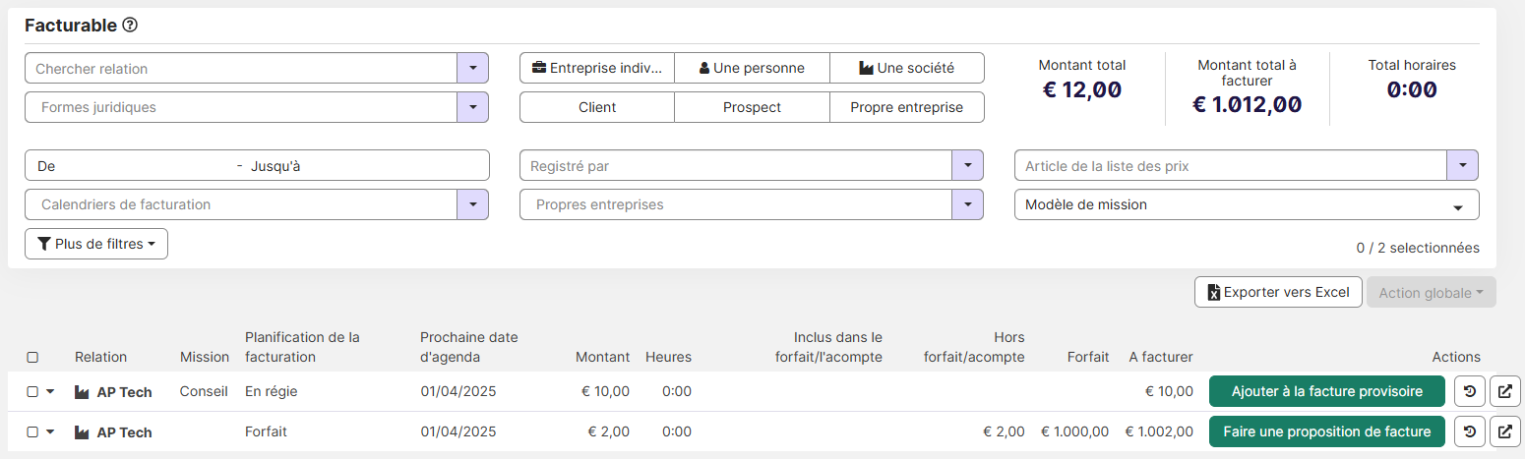
Task: Open history for the Conseil row
Action: [x=1469, y=391]
